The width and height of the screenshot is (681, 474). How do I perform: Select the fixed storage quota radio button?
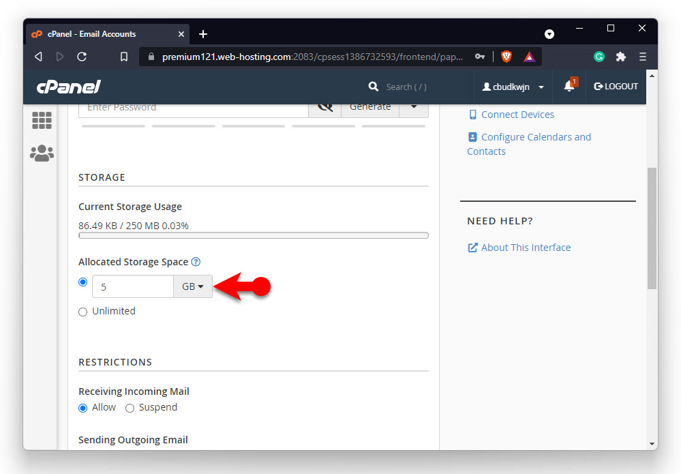tap(83, 282)
